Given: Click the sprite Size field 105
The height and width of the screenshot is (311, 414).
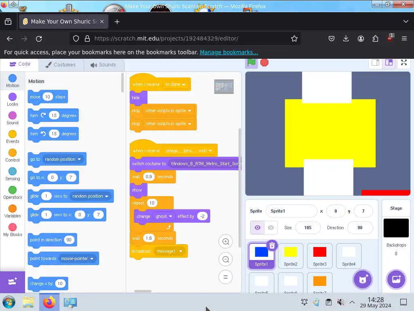Looking at the screenshot, I should [x=308, y=228].
